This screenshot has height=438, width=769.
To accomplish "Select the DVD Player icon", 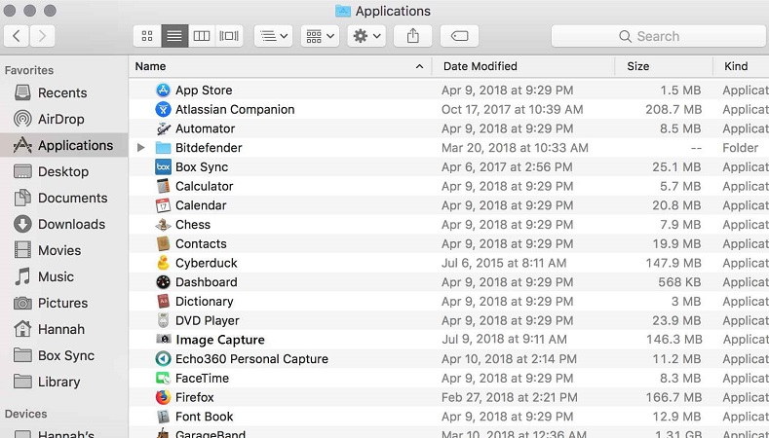I will tap(163, 320).
